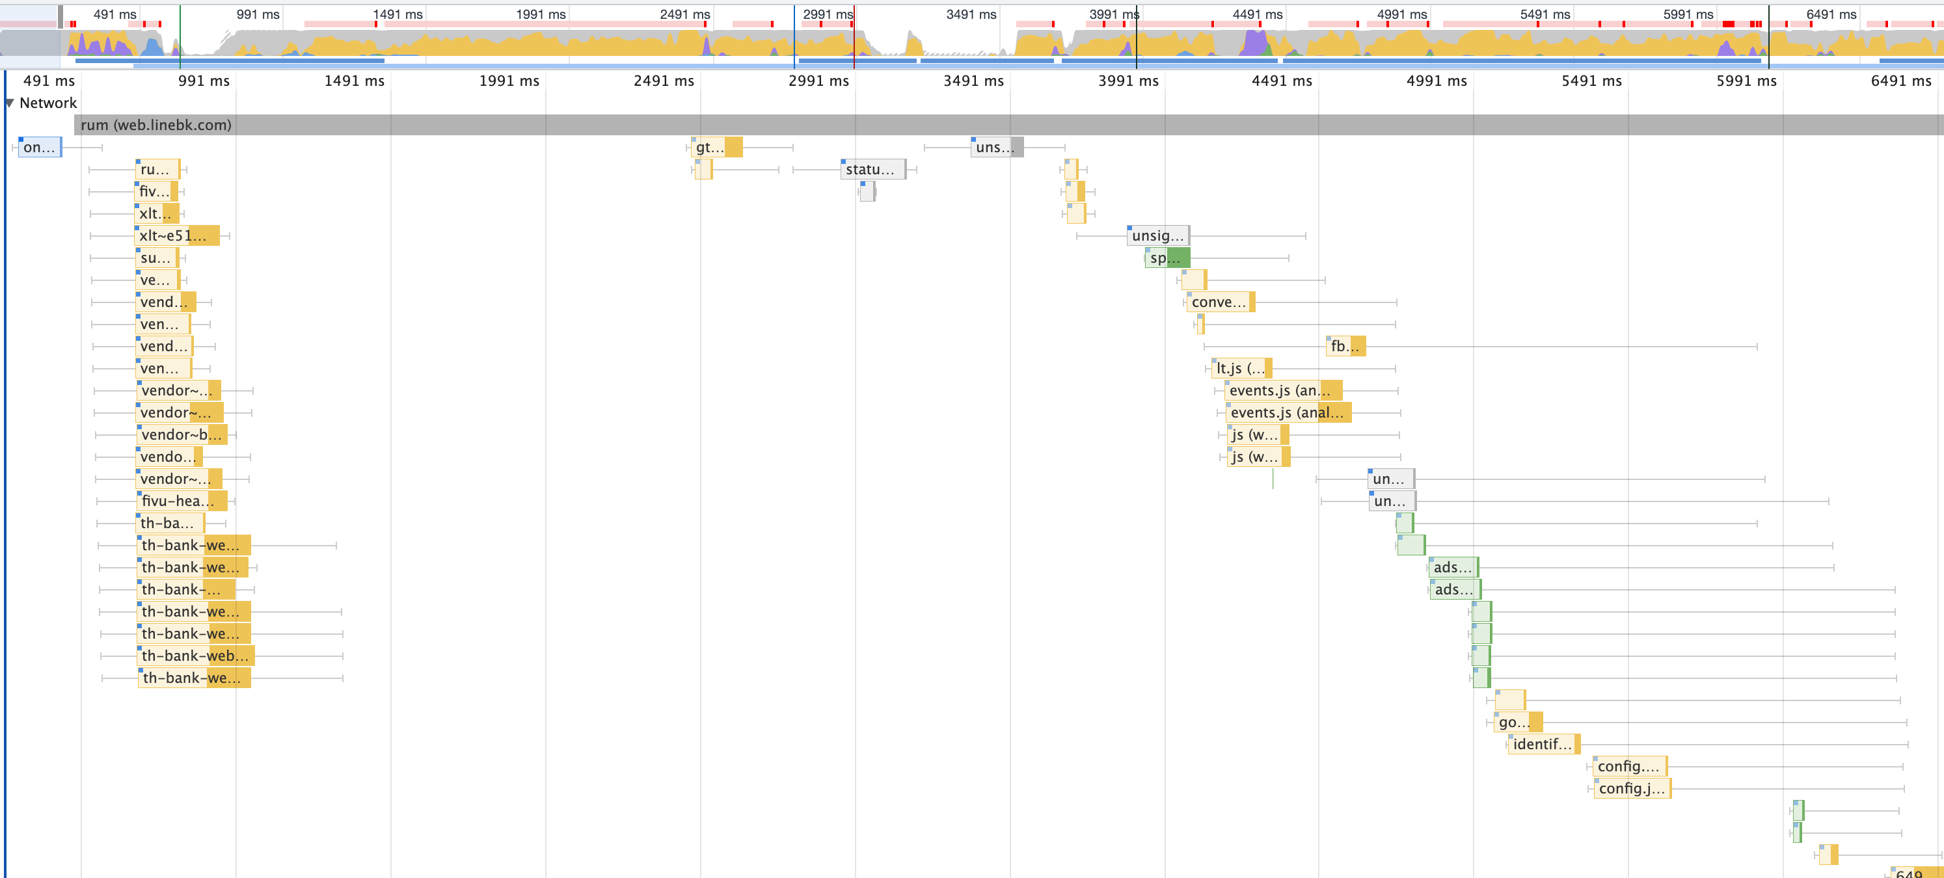Select the 'su...' script request

click(157, 258)
